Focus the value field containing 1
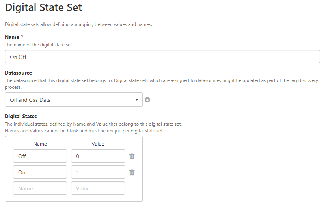Screen dimensions: 326x203 tap(98, 172)
